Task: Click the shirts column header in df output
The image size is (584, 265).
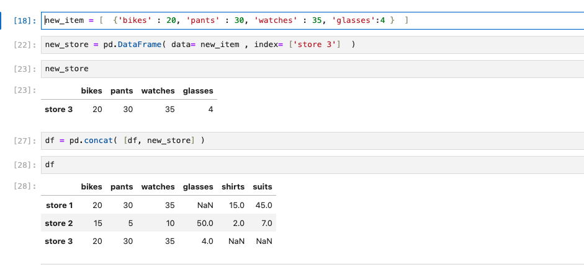Action: click(233, 187)
